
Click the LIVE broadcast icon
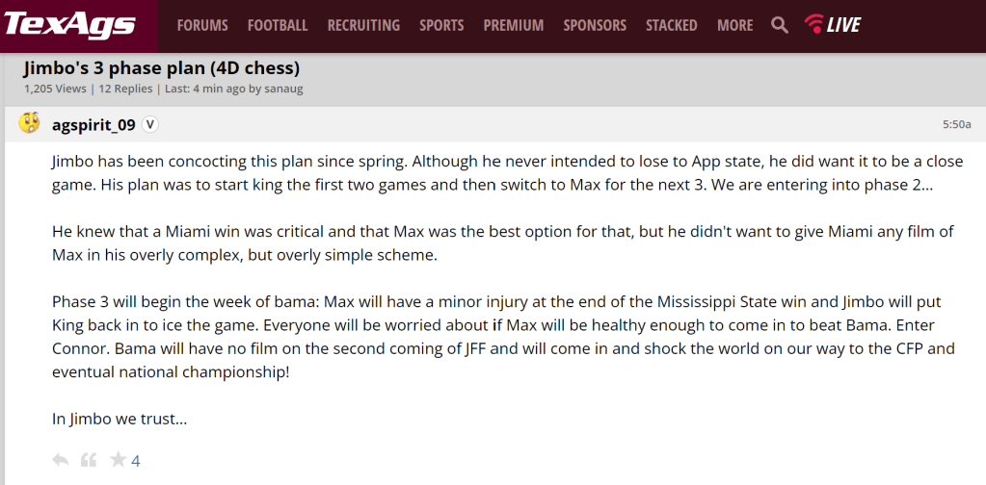pyautogui.click(x=833, y=25)
